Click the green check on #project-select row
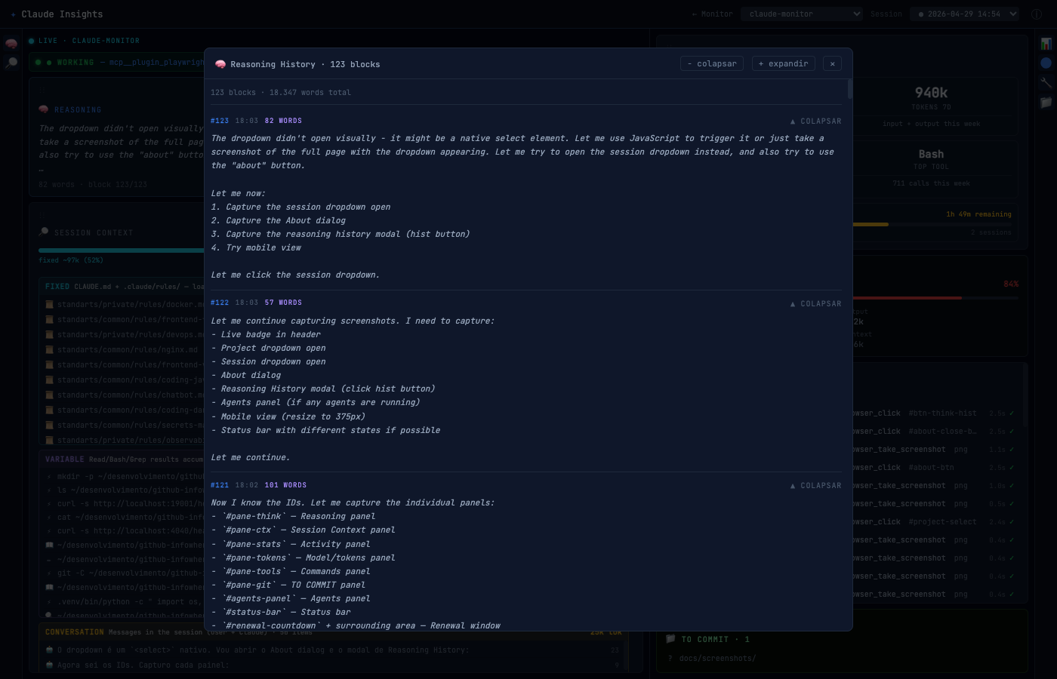This screenshot has height=679, width=1057. (1012, 522)
